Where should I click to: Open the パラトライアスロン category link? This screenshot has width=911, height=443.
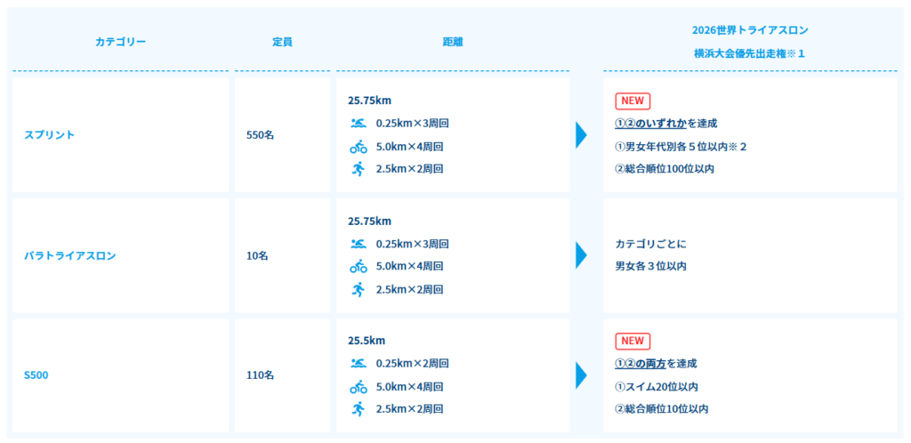[69, 255]
